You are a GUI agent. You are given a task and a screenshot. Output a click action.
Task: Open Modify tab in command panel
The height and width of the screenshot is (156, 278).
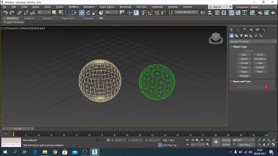coord(238,30)
